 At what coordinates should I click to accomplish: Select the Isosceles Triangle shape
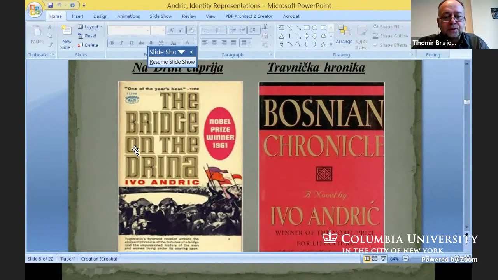281,36
